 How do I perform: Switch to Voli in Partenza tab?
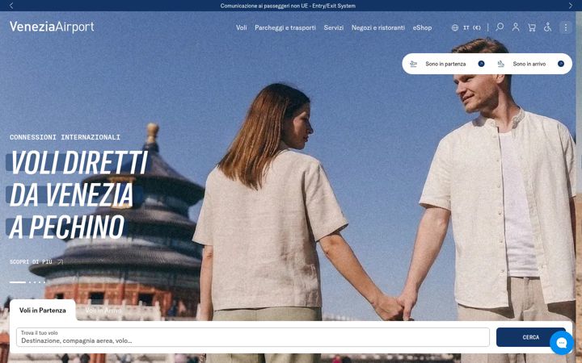[x=43, y=311]
